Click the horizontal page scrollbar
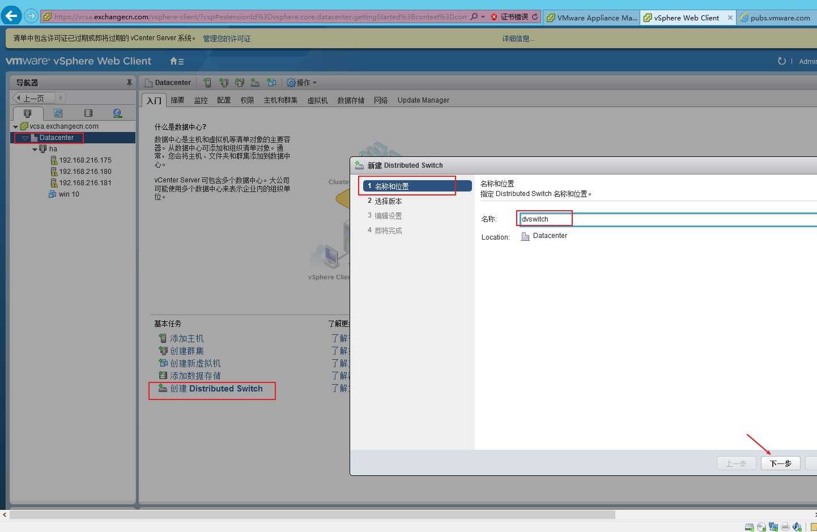817x532 pixels. (312, 514)
